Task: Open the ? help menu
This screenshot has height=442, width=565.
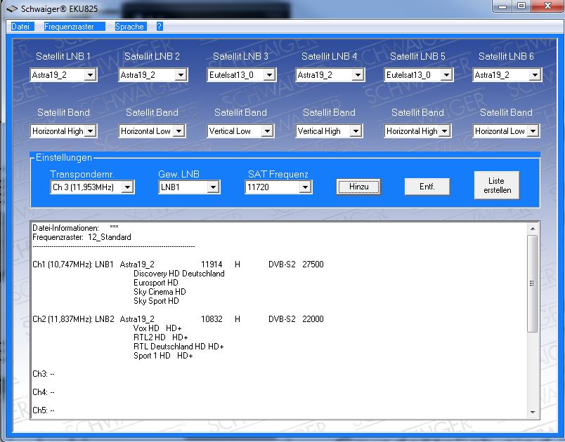Action: coord(160,26)
